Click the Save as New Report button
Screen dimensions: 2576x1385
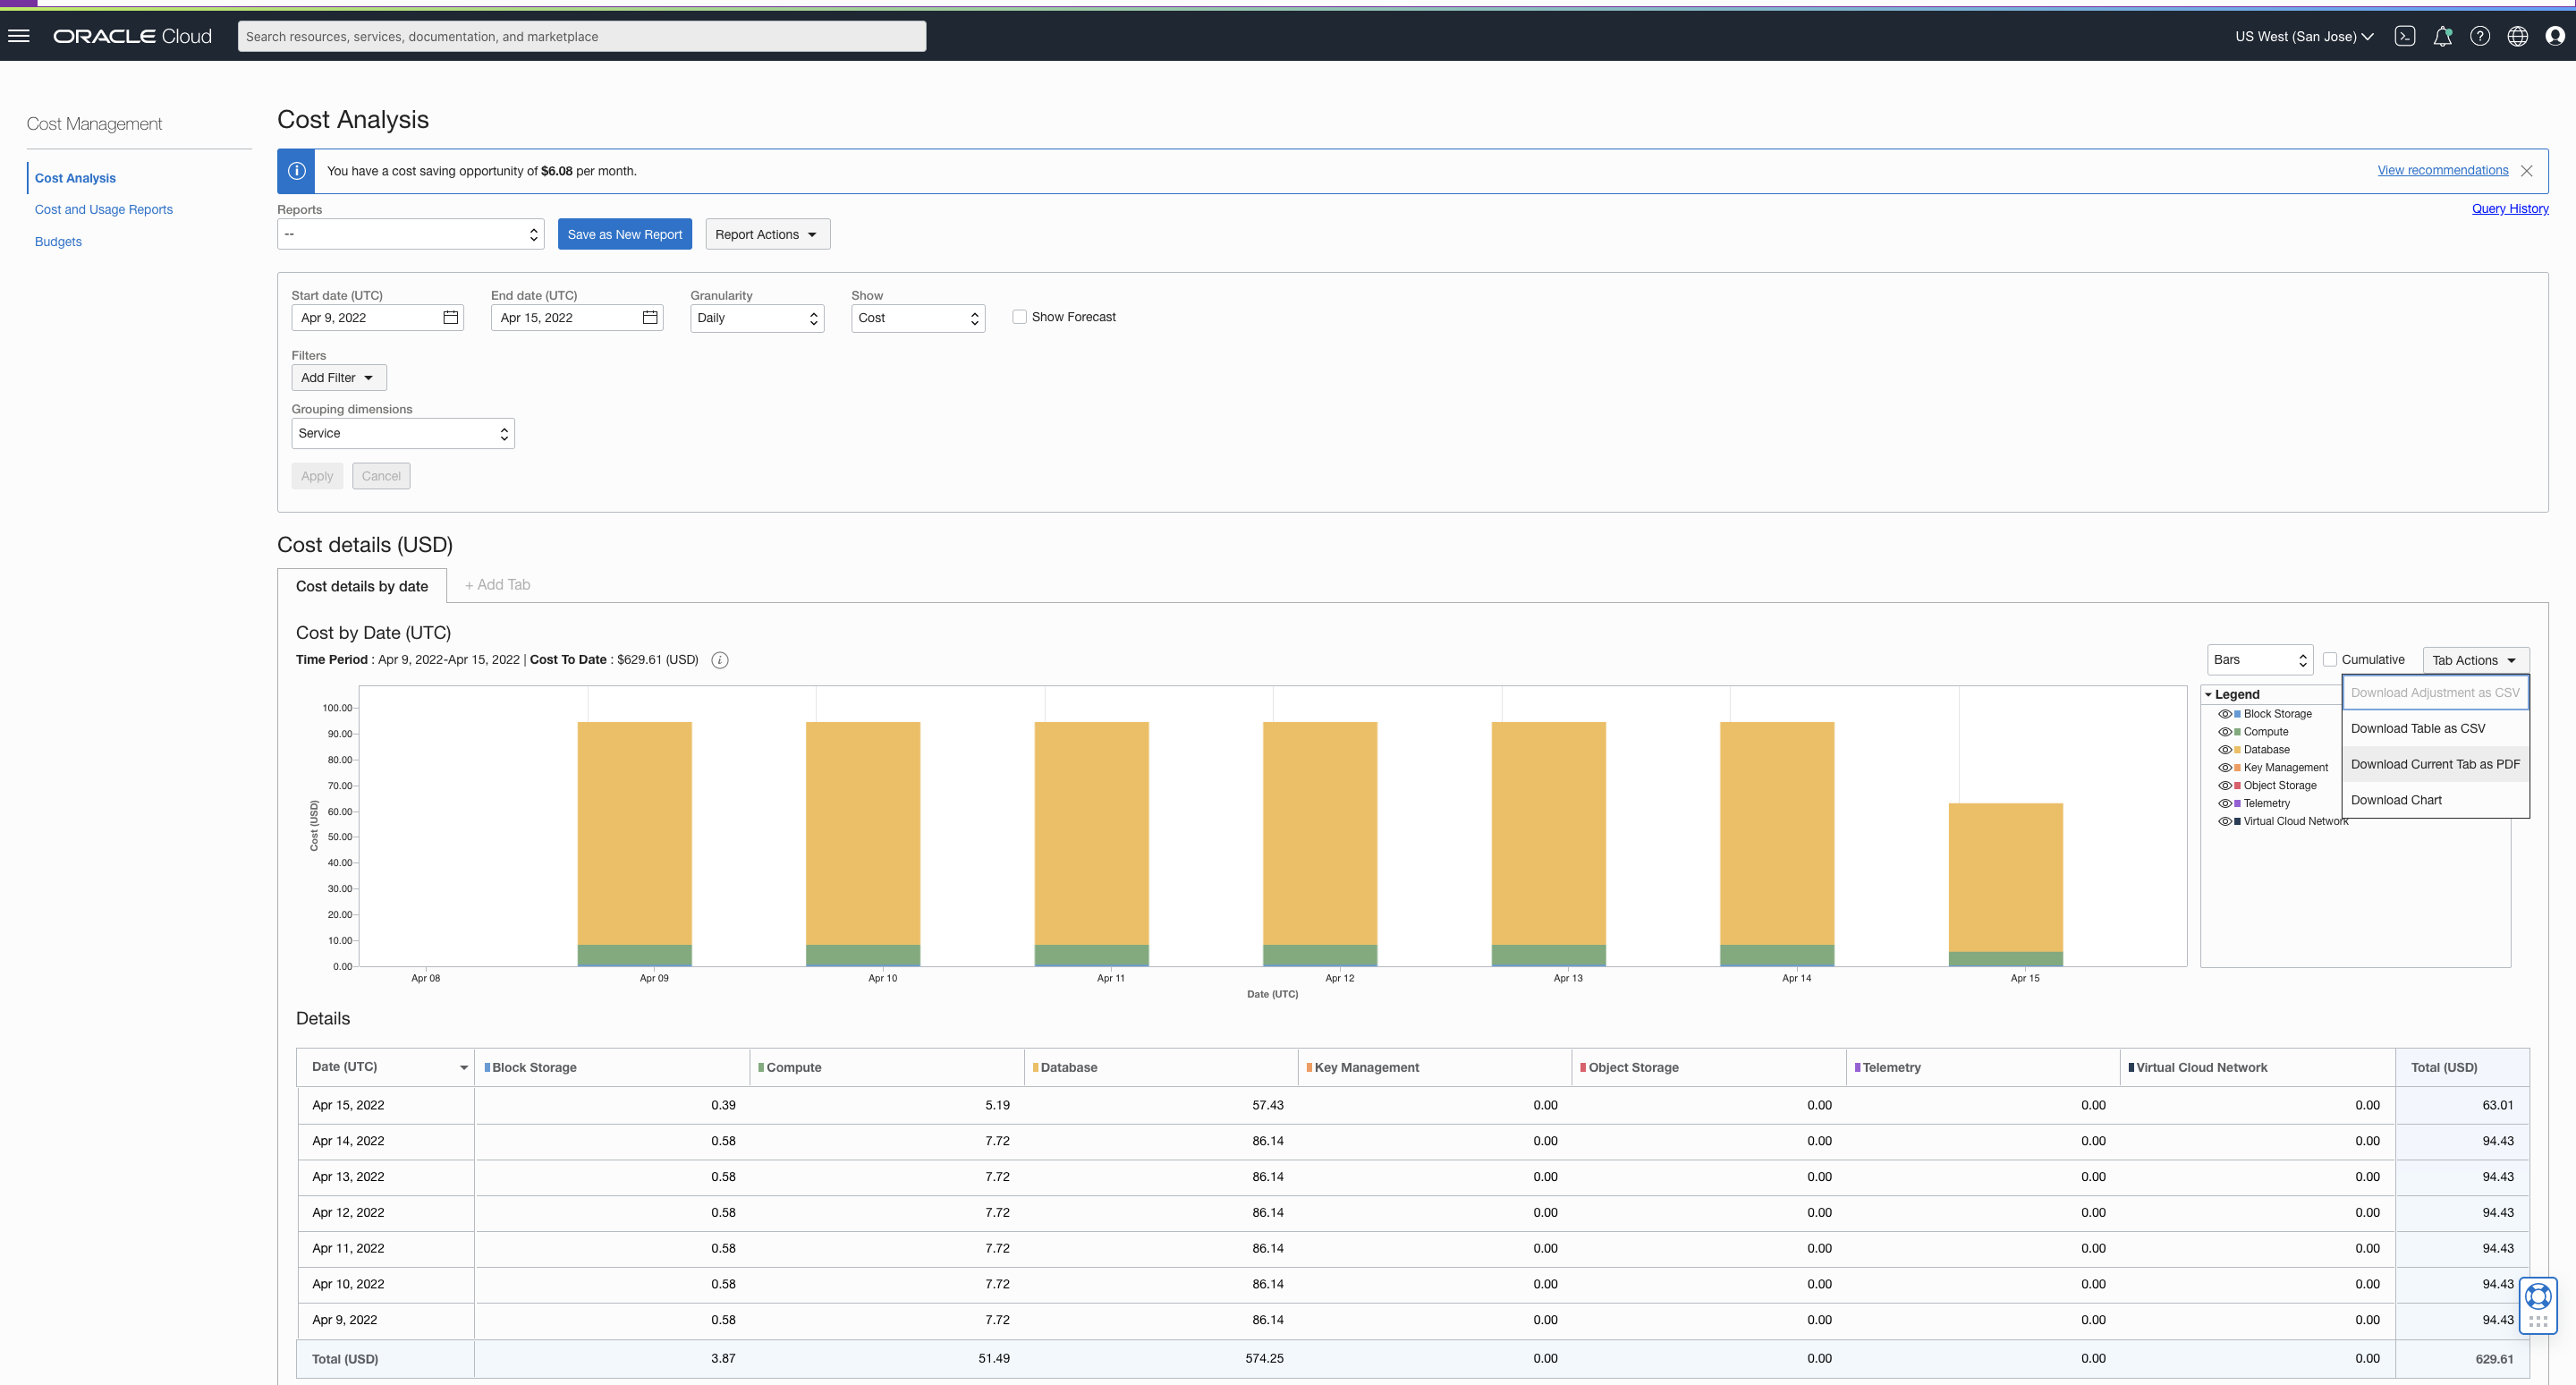point(624,234)
